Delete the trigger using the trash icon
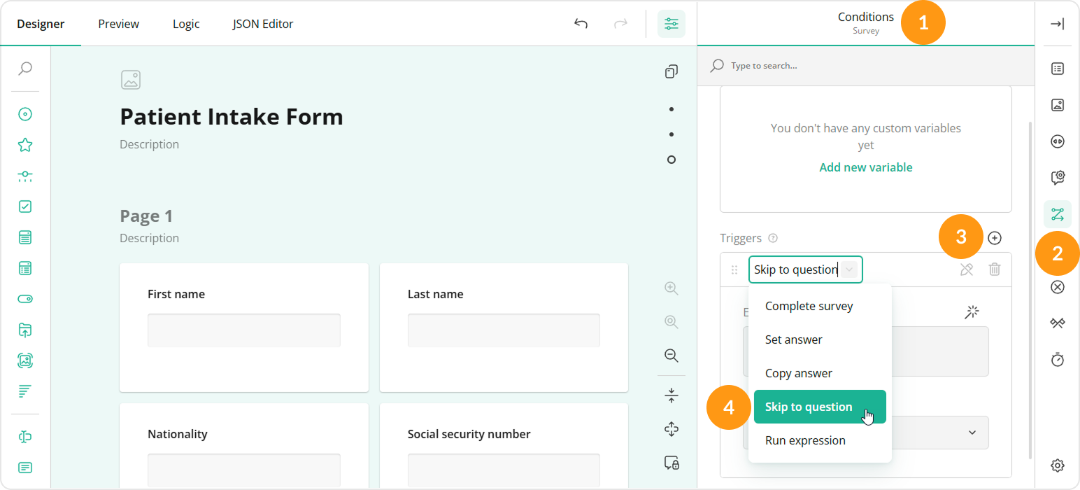This screenshot has height=490, width=1080. point(995,269)
